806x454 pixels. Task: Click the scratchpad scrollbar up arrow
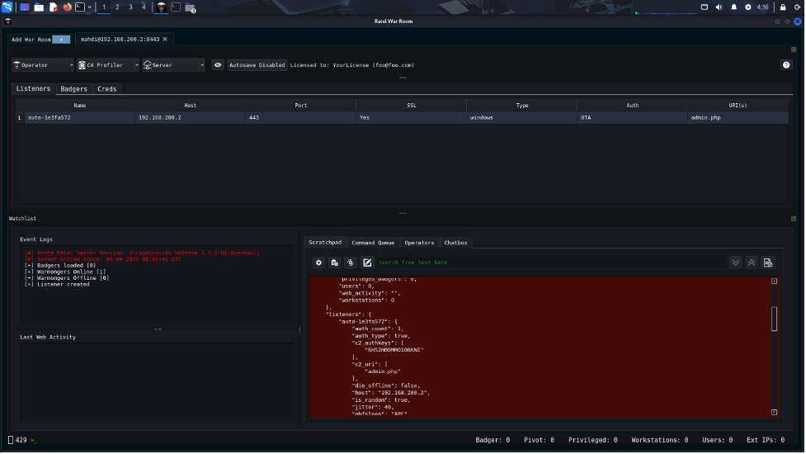click(774, 281)
